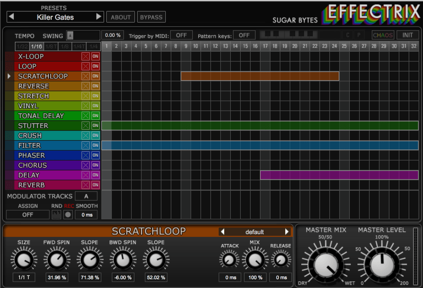Toggle REVERSE effect ON switch
This screenshot has width=423, height=288.
(x=95, y=86)
